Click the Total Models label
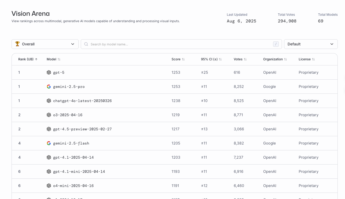345x199 pixels. pyautogui.click(x=328, y=15)
